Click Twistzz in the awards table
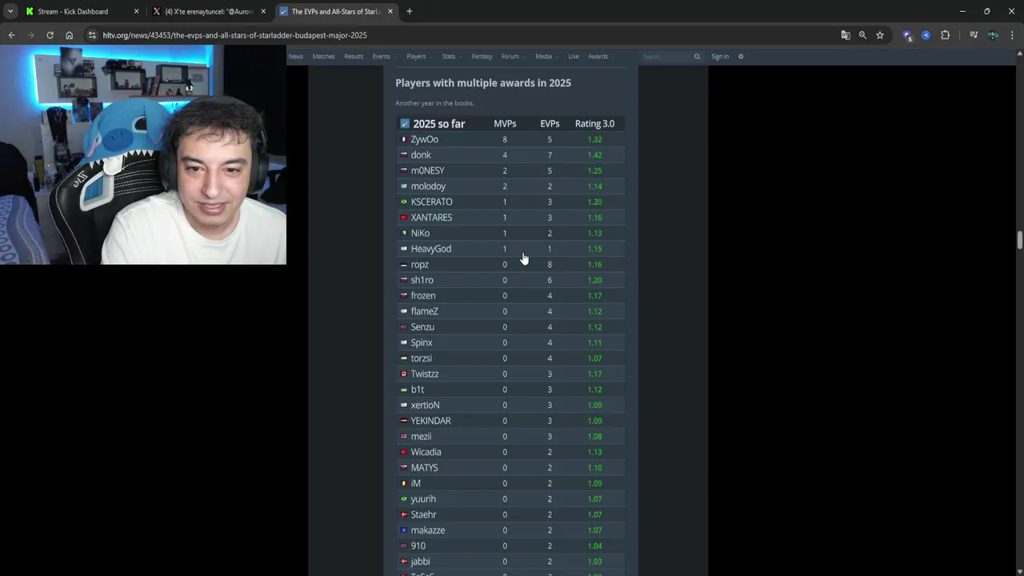The width and height of the screenshot is (1024, 576). tap(424, 374)
